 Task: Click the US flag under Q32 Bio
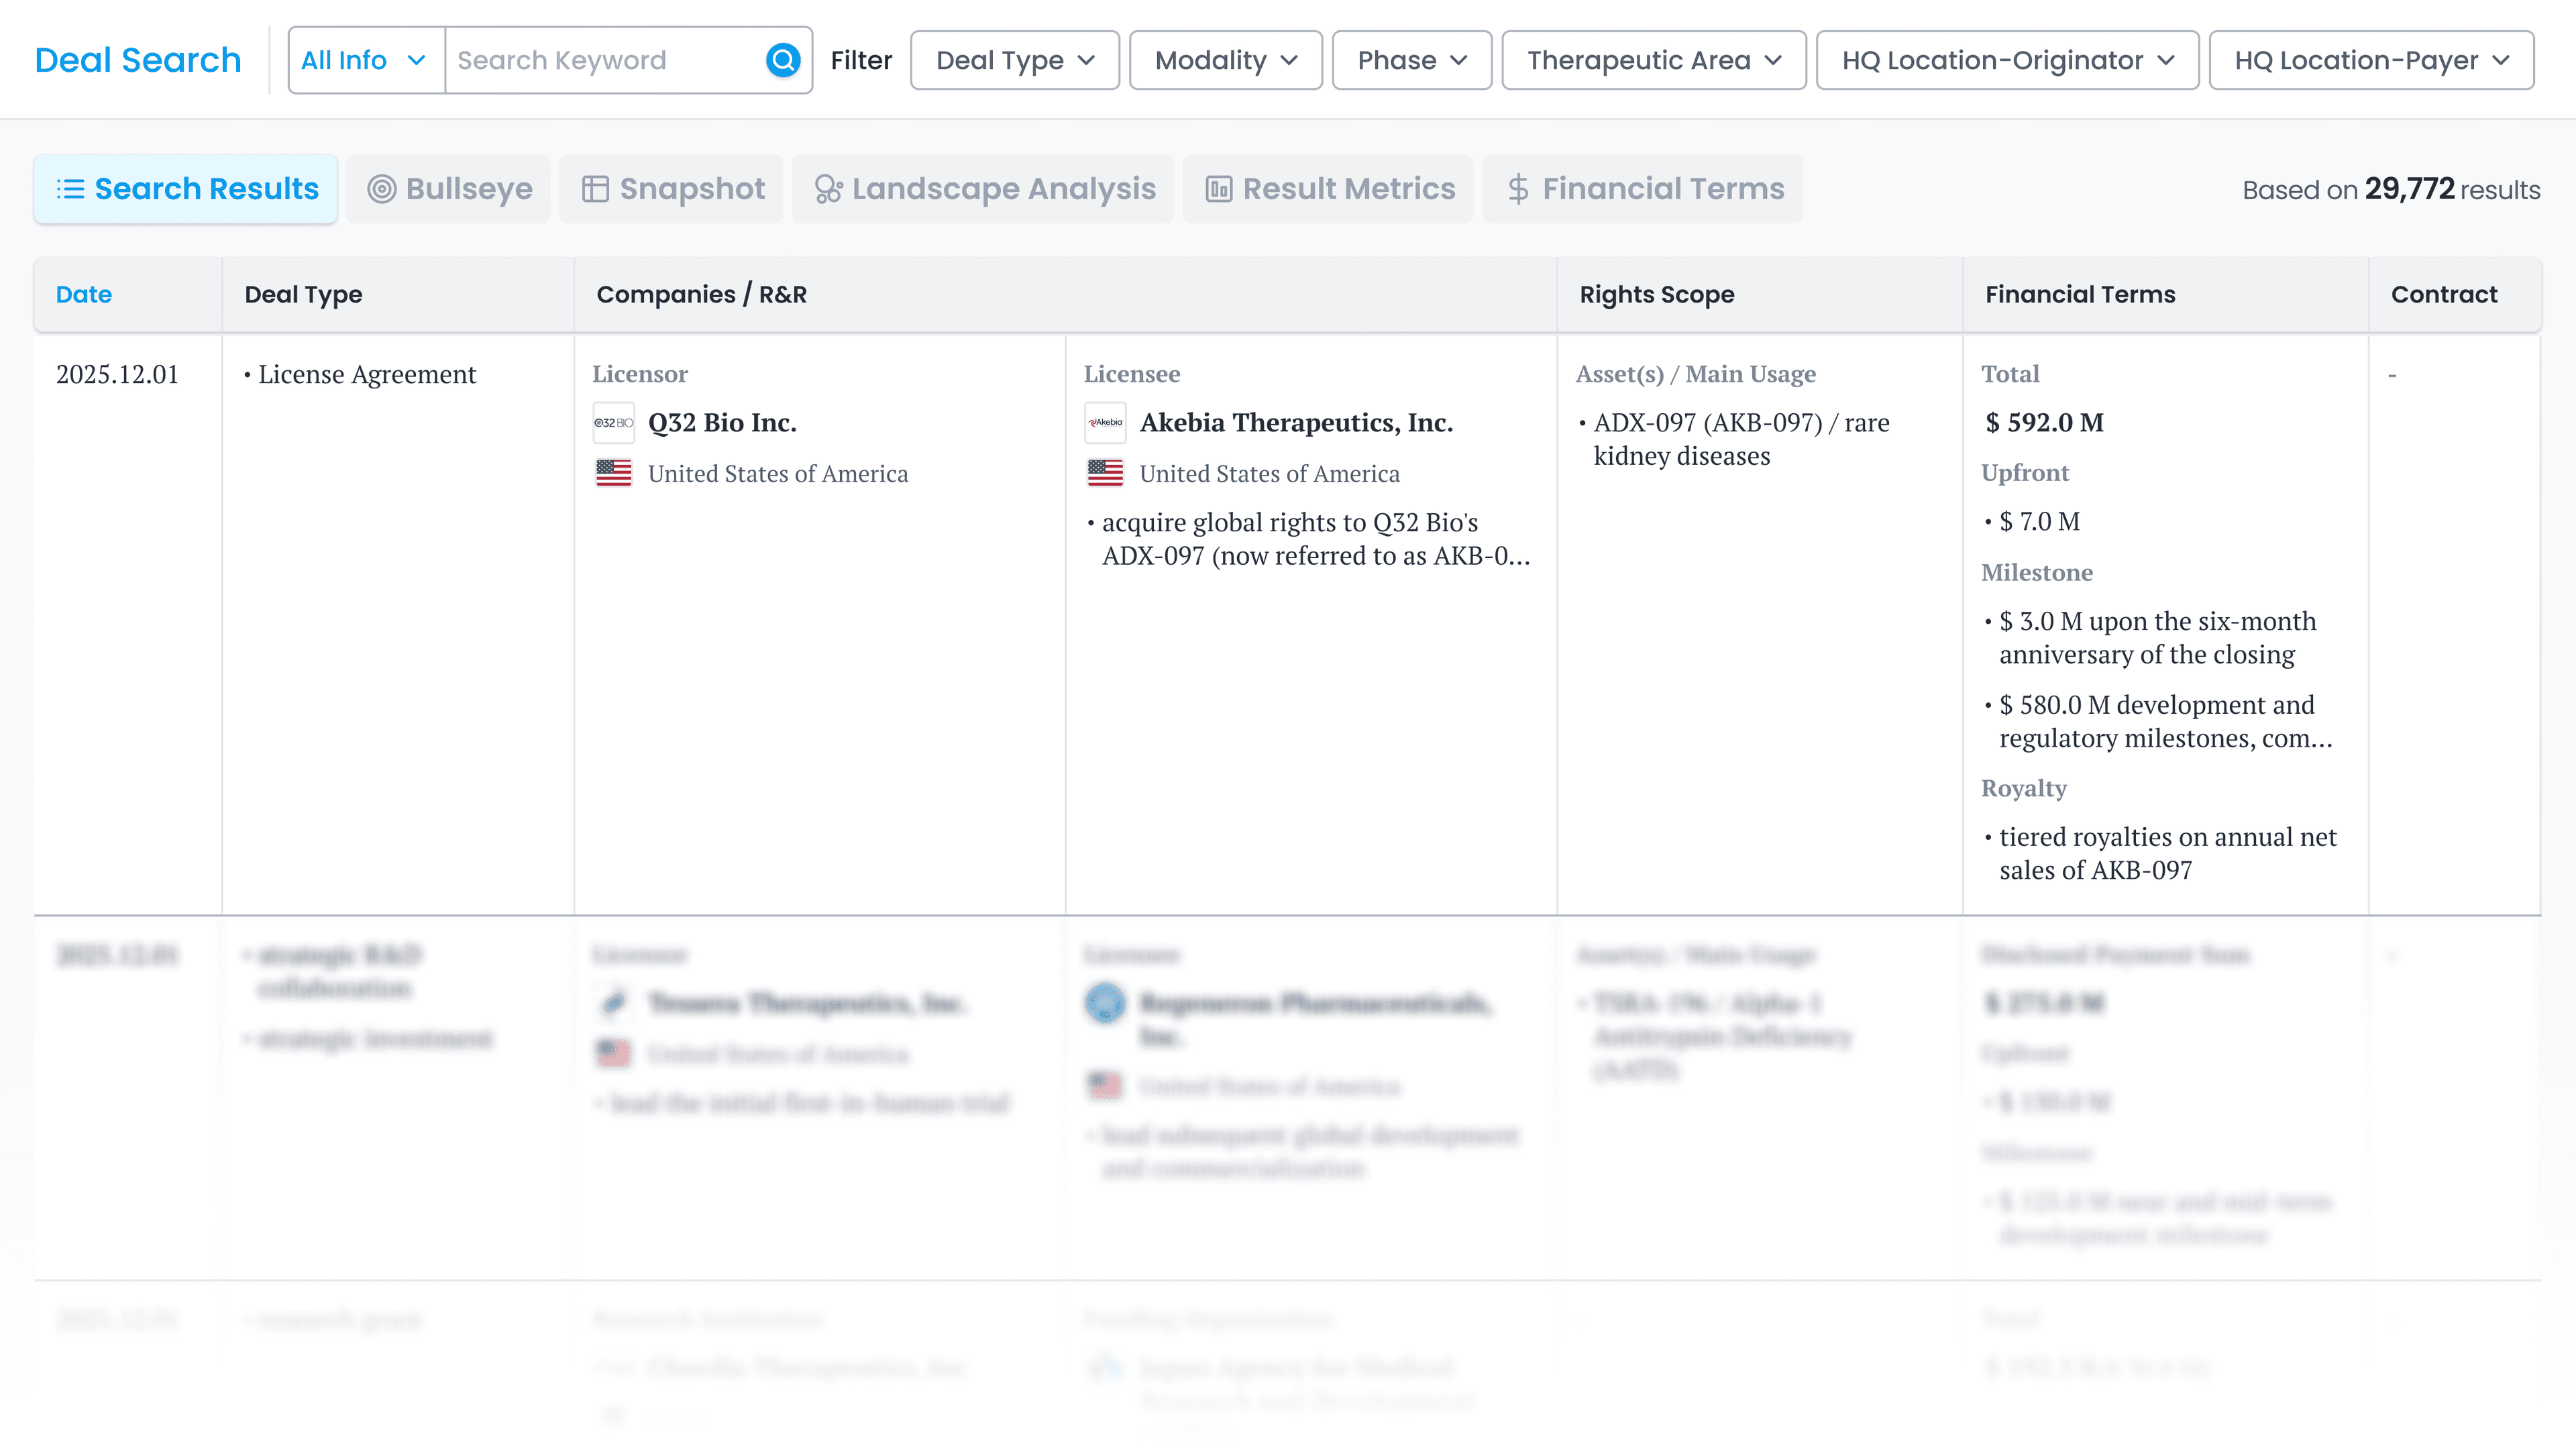613,473
